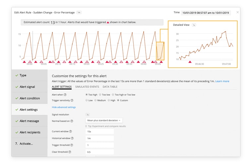This screenshot has height=166, width=252.
Task: Open the time range selector field
Action: (206, 13)
